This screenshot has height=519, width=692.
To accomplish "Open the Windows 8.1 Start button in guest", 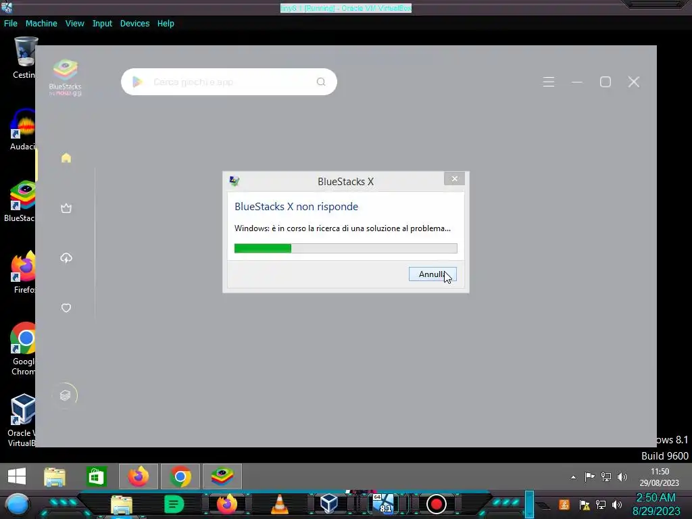I will 17,476.
